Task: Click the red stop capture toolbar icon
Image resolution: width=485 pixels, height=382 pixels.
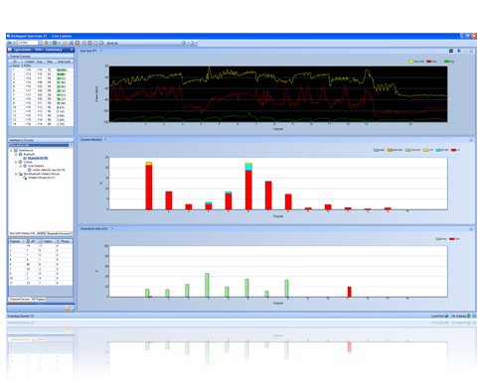Action: 78,43
